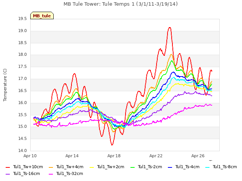Click the Apr 22 x-axis tick label
The image size is (242, 181).
(156, 156)
